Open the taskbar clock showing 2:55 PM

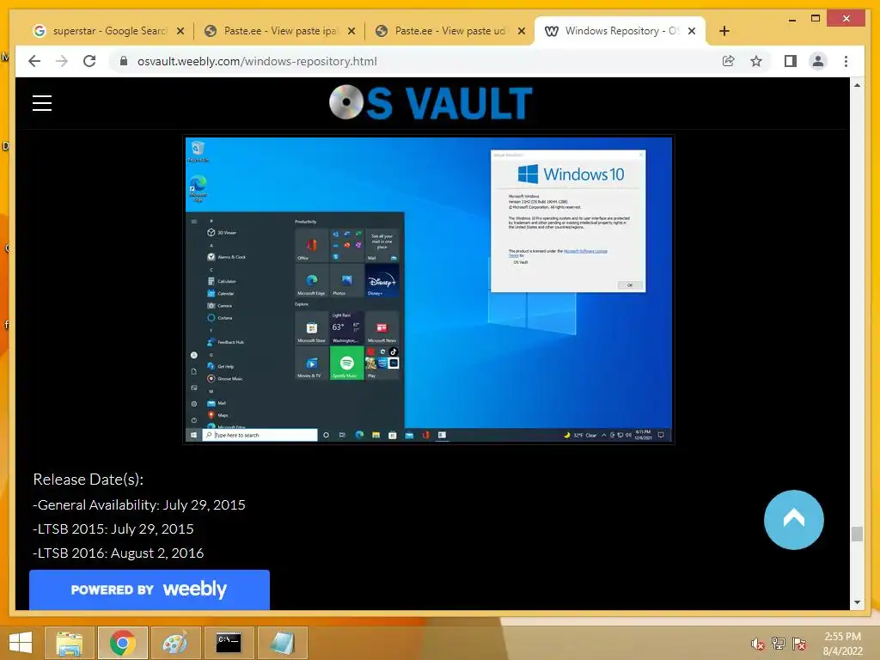pos(842,644)
